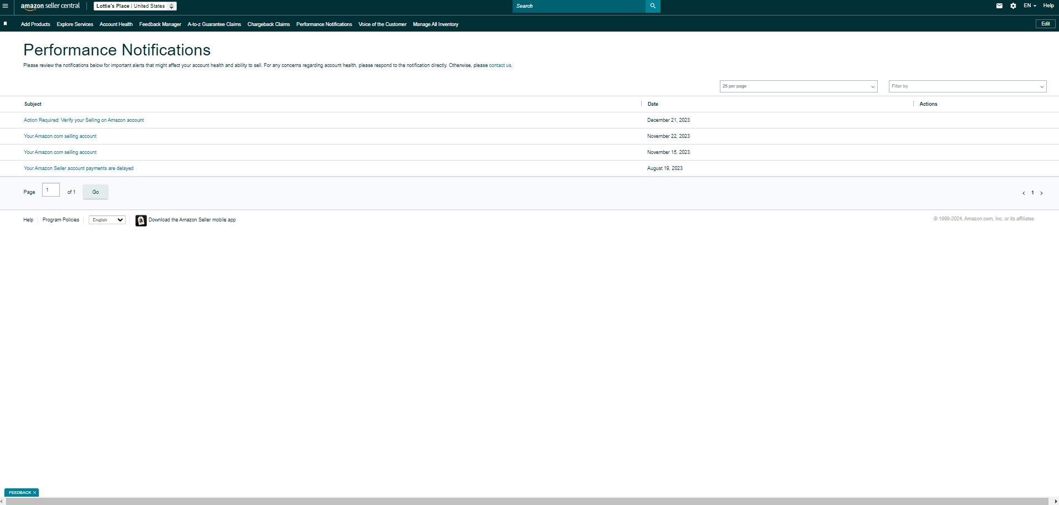
Task: Click the current page number 1 in pagination
Action: pos(1032,193)
